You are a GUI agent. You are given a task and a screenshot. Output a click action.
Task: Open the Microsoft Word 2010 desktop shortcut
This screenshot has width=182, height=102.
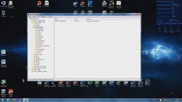pos(3,63)
